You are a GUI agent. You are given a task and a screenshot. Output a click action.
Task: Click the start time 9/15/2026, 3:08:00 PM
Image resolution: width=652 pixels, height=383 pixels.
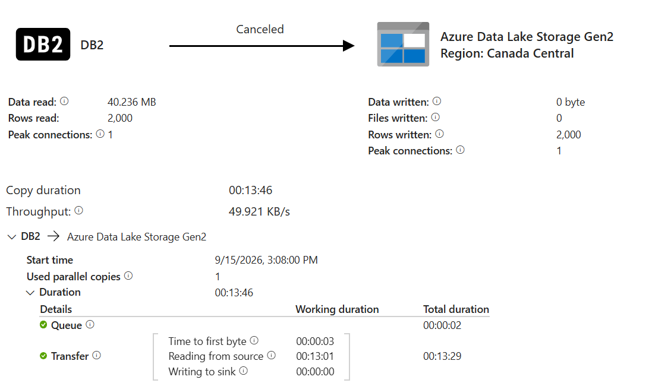pyautogui.click(x=266, y=260)
